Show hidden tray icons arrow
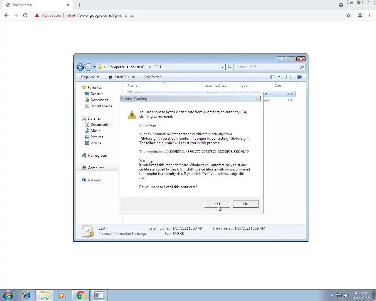 (x=332, y=295)
